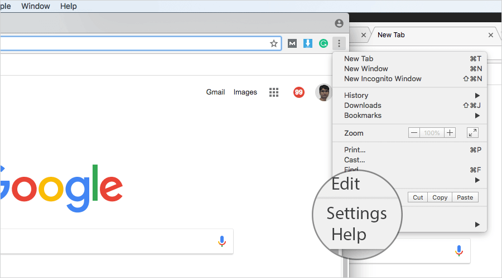
Task: Choose Print... from the menu
Action: (410, 150)
